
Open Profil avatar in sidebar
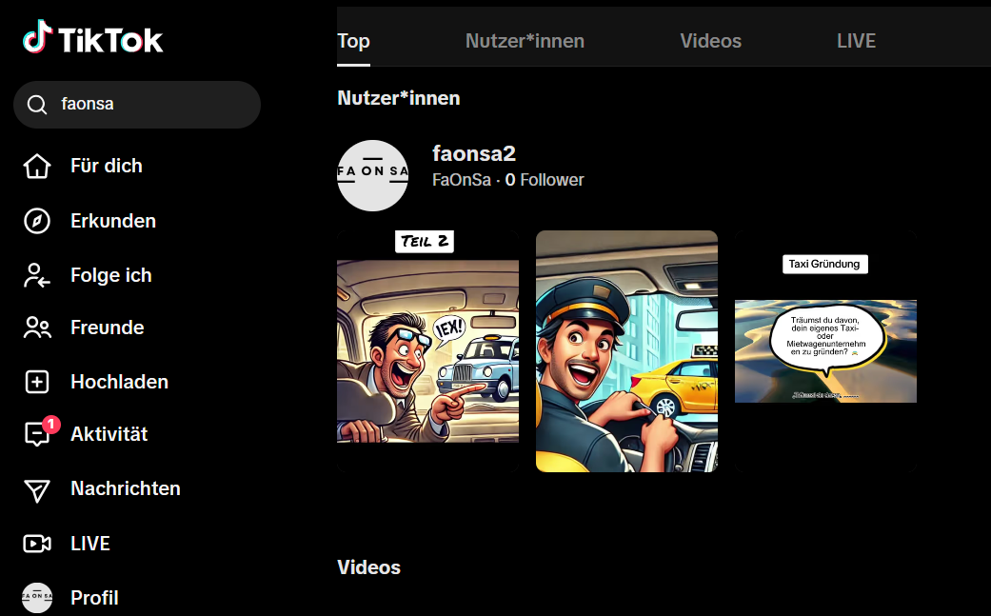(37, 597)
